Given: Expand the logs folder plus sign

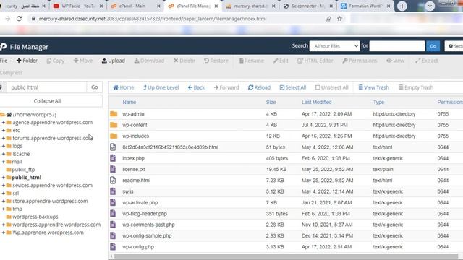Looking at the screenshot, I should [4, 146].
